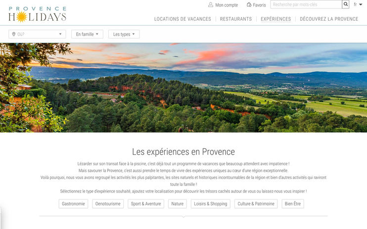Viewport: 367px width, 229px height.
Task: Open Découvrez la Provence menu
Action: click(329, 19)
